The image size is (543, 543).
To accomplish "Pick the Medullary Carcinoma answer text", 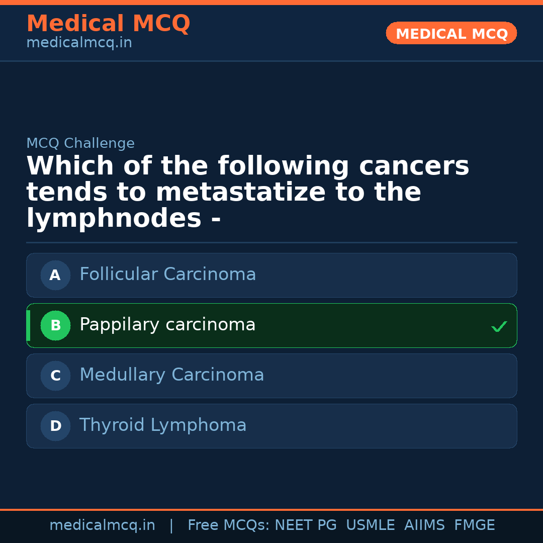I will coord(171,375).
